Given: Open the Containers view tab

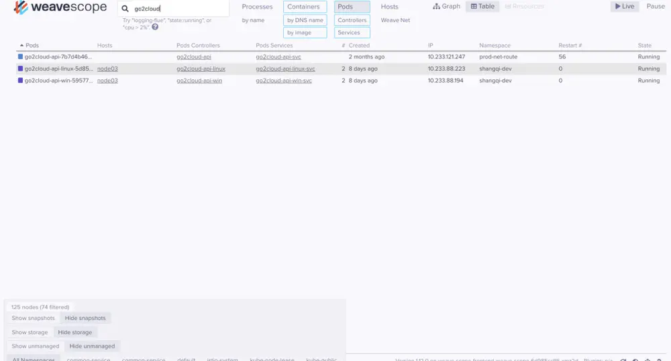Looking at the screenshot, I should (305, 7).
